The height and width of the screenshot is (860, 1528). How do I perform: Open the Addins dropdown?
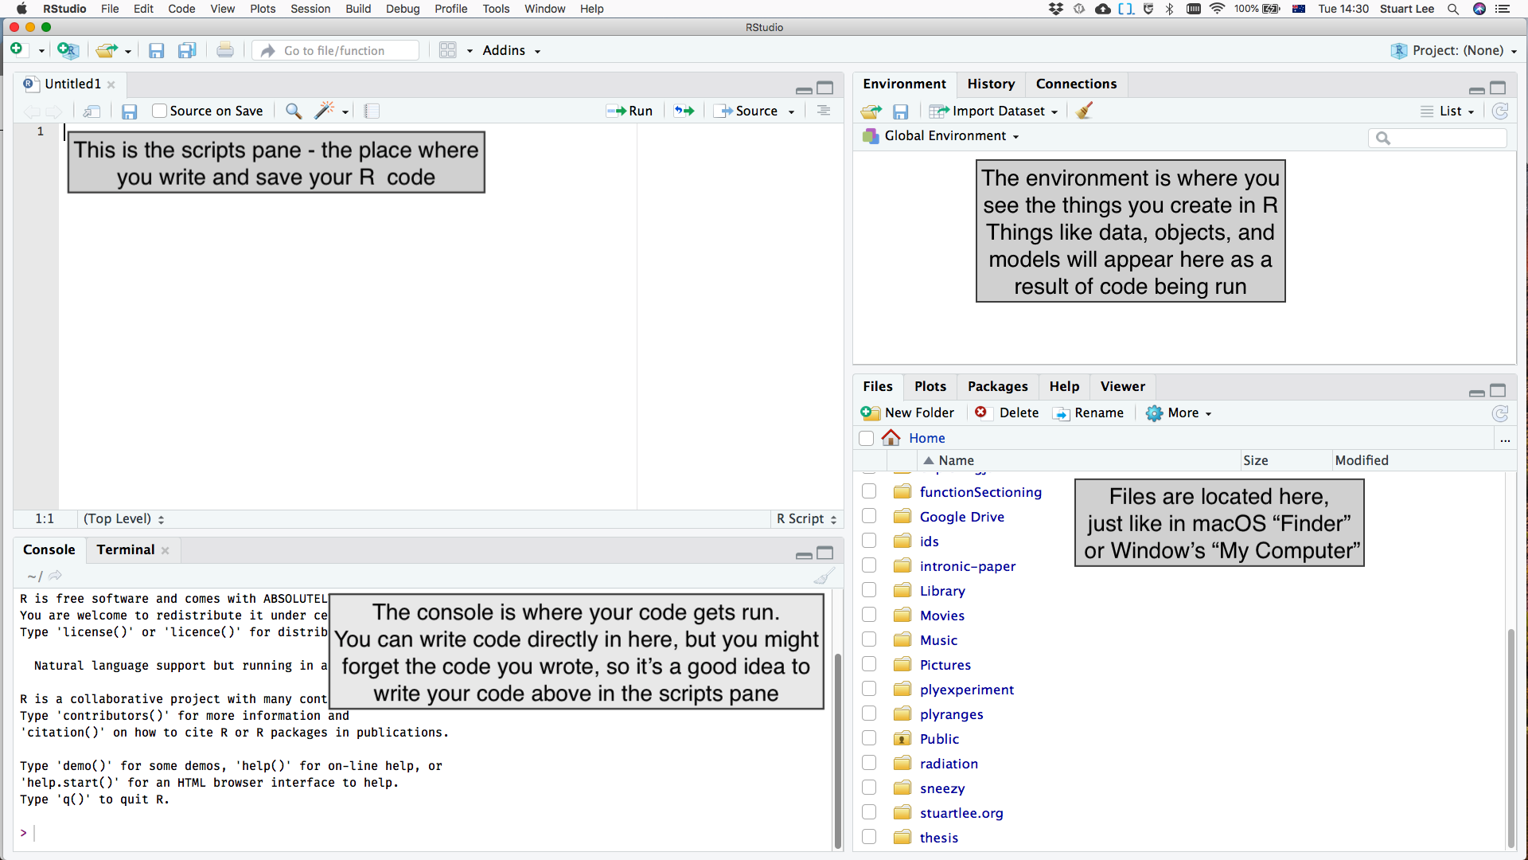511,50
